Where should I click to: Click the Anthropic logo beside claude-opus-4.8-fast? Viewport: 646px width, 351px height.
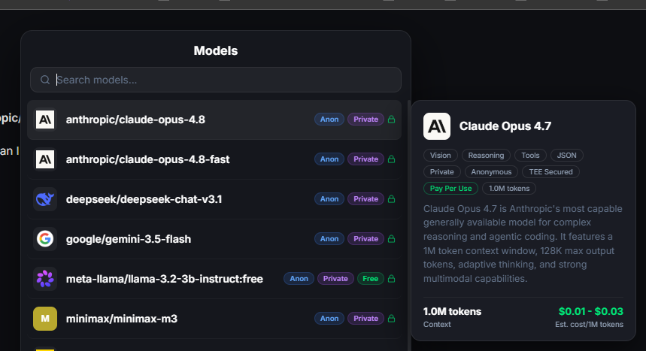point(45,159)
